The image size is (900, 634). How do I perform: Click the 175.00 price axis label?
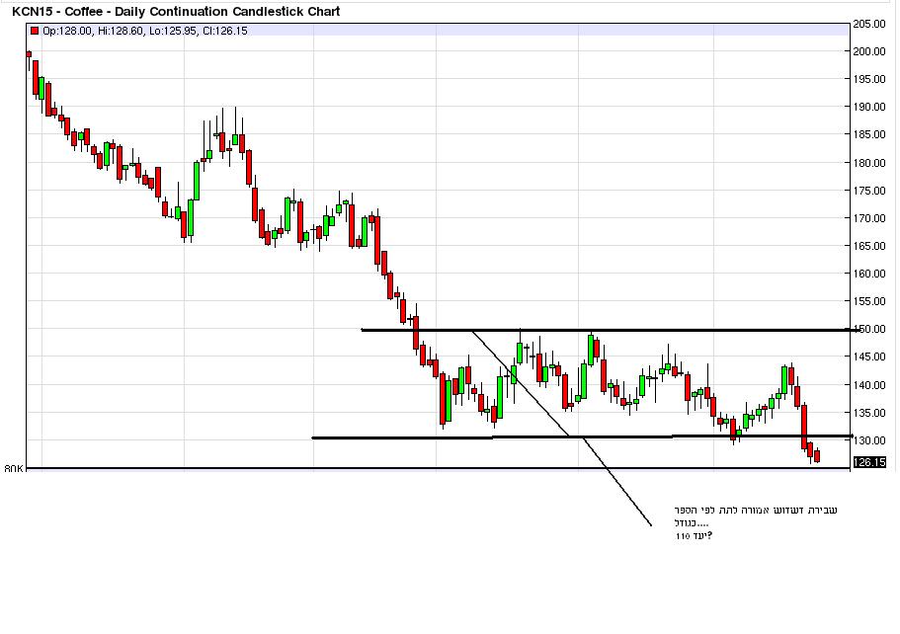pyautogui.click(x=869, y=191)
